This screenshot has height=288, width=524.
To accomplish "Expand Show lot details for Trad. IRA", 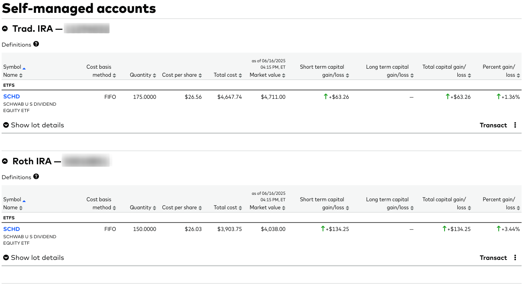I will pos(34,125).
